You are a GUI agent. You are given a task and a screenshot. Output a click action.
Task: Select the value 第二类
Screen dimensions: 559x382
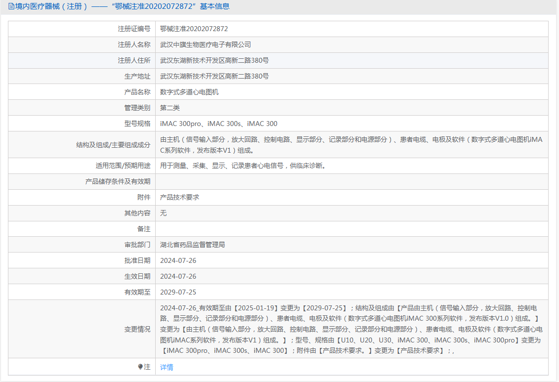pos(170,108)
